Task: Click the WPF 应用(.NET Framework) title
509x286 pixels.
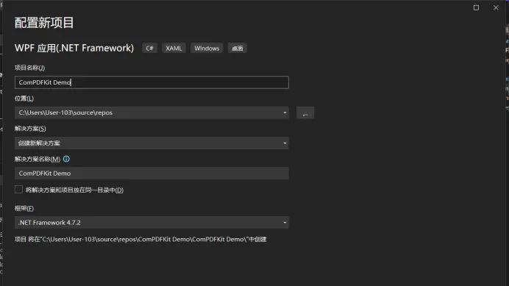Action: point(74,48)
